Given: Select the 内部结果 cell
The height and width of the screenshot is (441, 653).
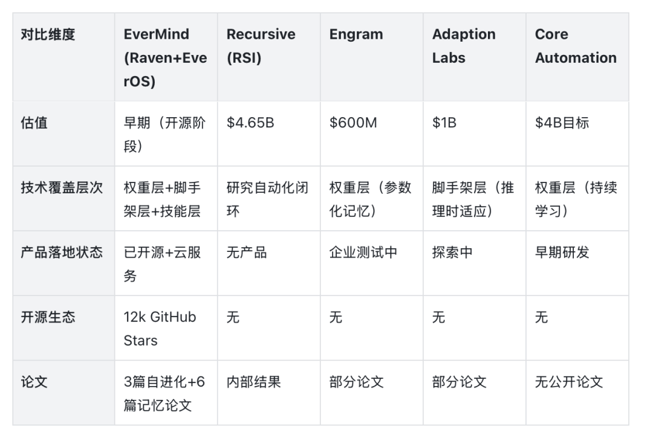Looking at the screenshot, I should [x=269, y=393].
